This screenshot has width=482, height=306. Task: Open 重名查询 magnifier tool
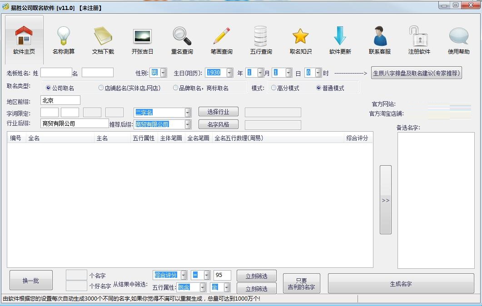click(x=182, y=40)
